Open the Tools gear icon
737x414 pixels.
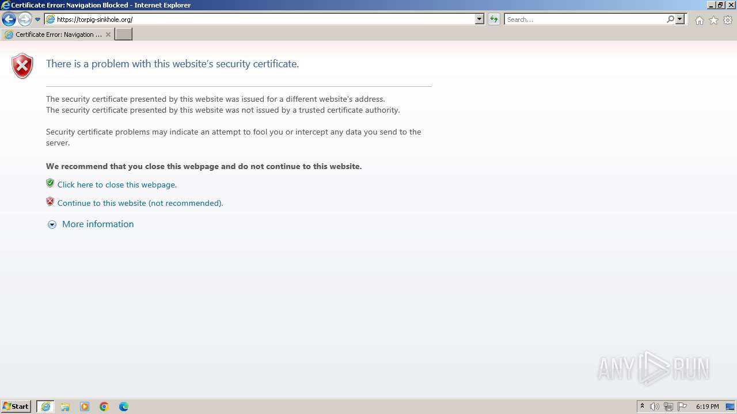pyautogui.click(x=728, y=20)
